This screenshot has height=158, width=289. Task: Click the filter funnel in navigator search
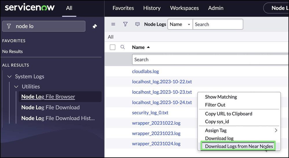coord(9,26)
